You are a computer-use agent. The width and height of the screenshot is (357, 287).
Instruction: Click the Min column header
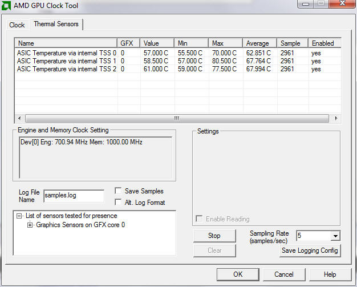pyautogui.click(x=191, y=43)
